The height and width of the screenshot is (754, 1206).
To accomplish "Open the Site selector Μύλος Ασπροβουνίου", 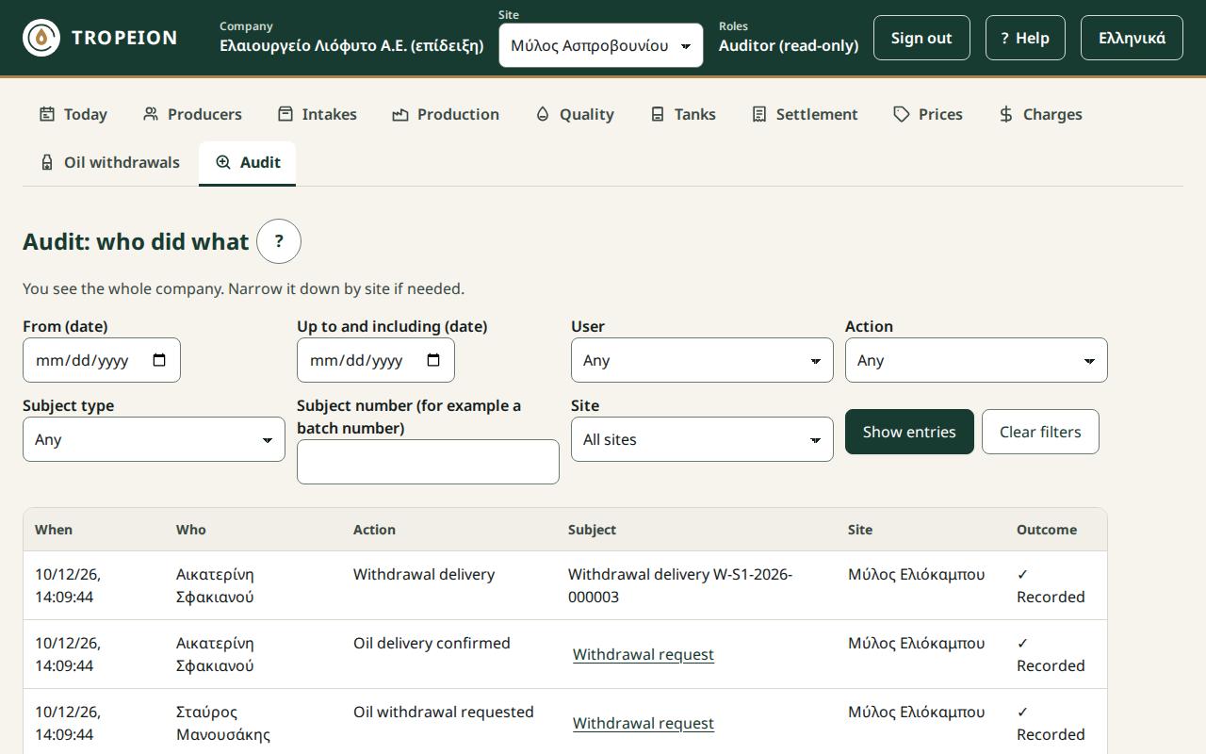I will 601,45.
